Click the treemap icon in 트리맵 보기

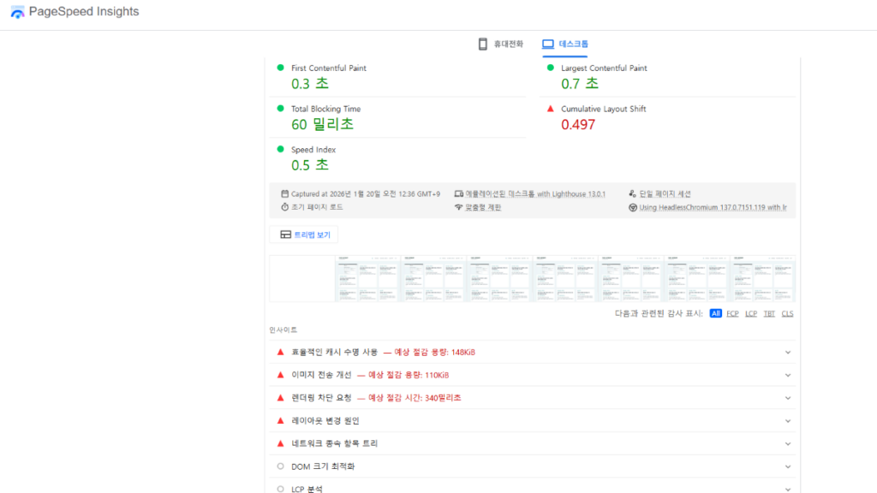286,235
